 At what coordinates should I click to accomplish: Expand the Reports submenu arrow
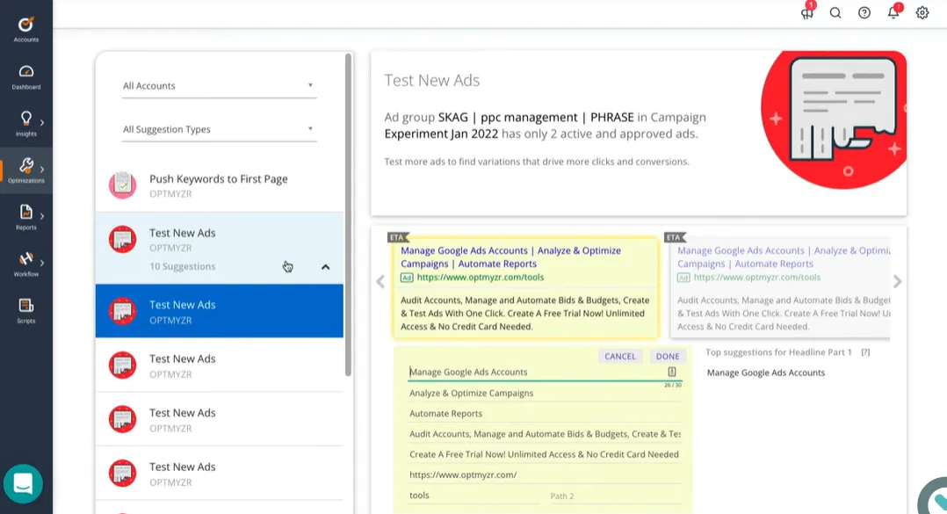(41, 215)
